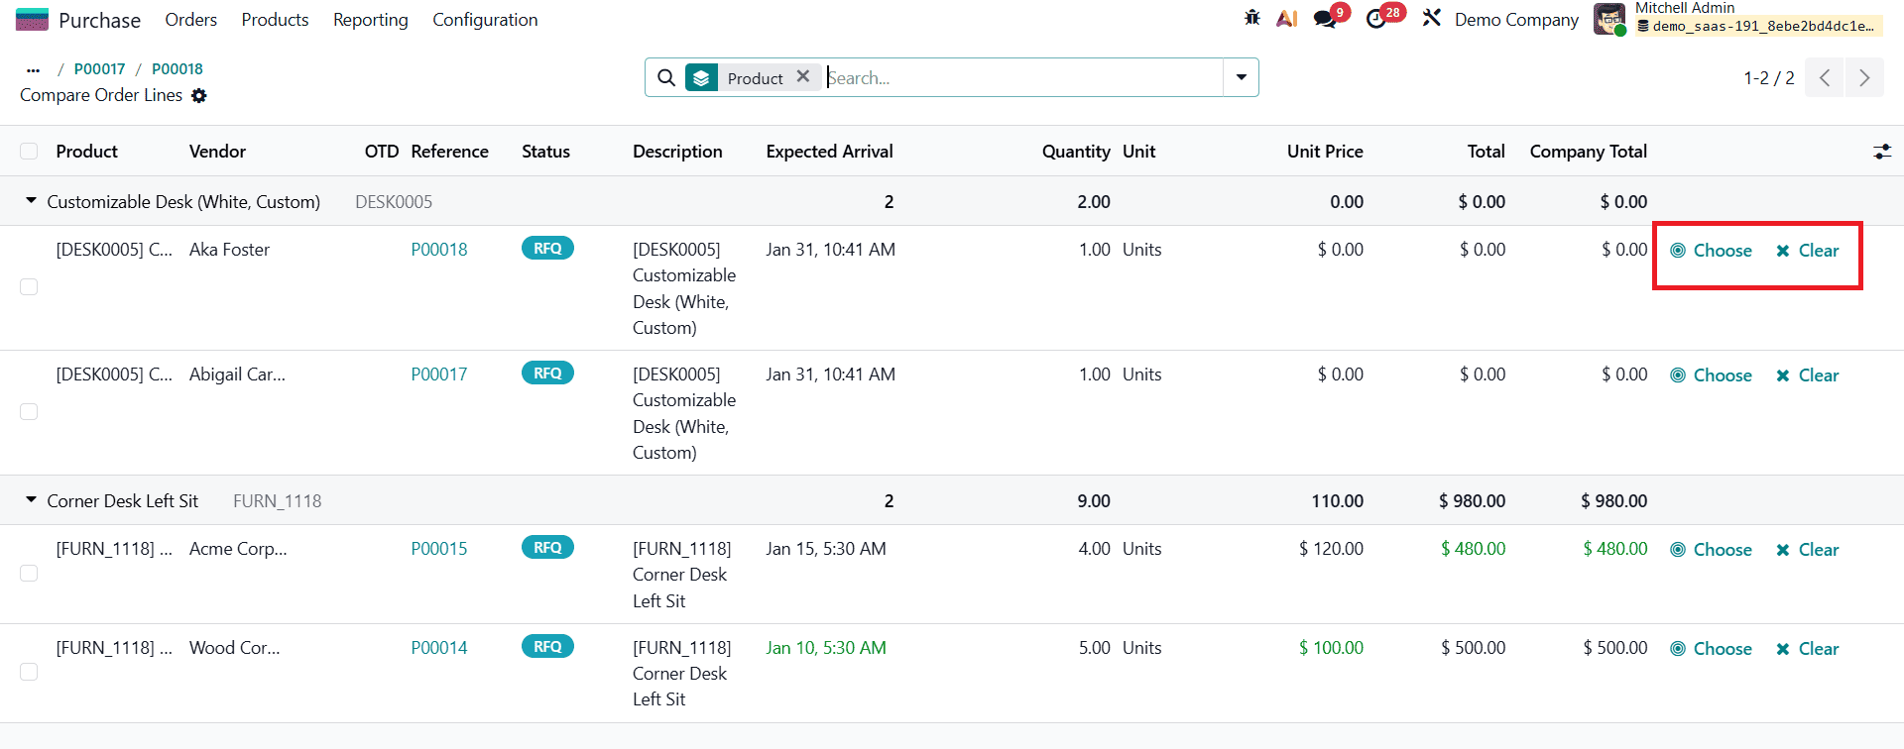The width and height of the screenshot is (1904, 749).
Task: Open the chat messages icon
Action: (1324, 19)
